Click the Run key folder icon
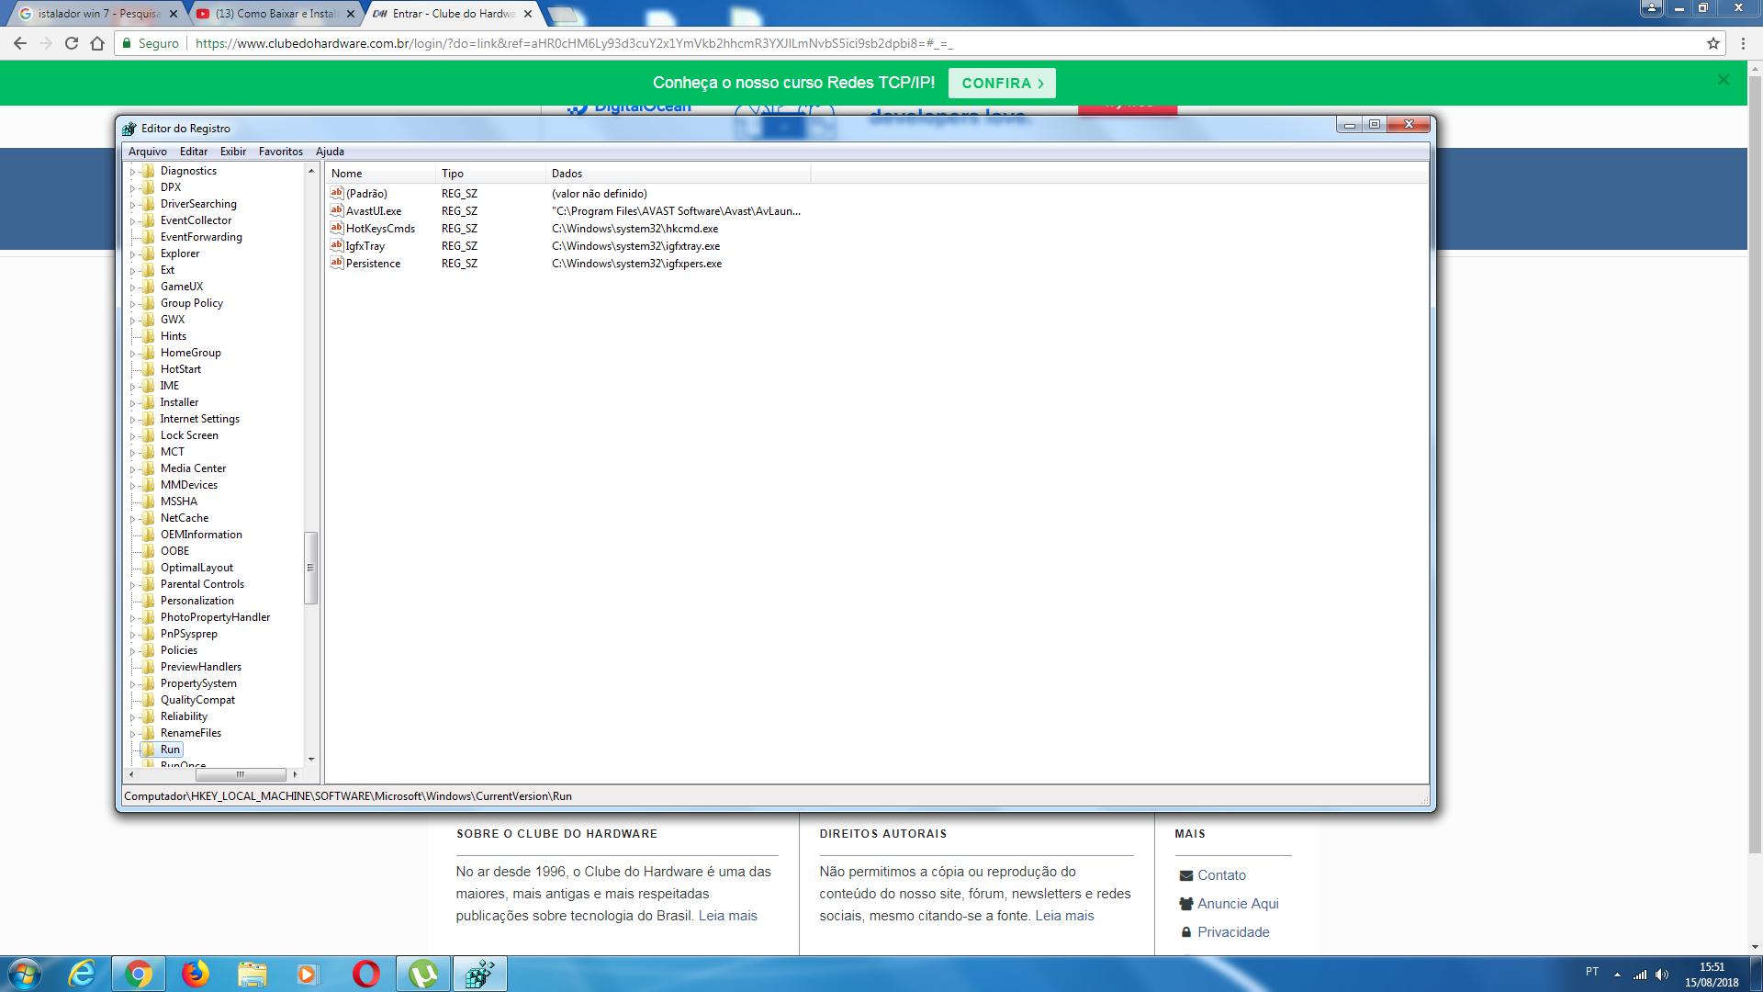This screenshot has height=992, width=1763. [149, 750]
